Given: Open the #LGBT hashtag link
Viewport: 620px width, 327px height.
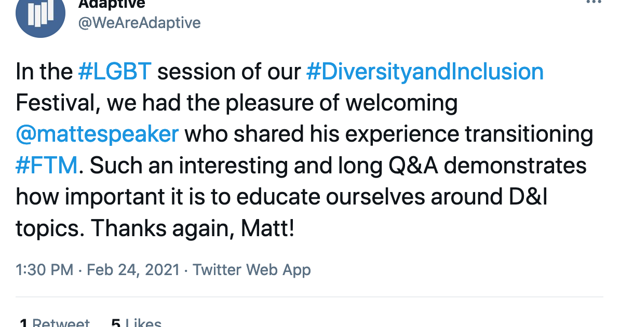Looking at the screenshot, I should pyautogui.click(x=115, y=72).
